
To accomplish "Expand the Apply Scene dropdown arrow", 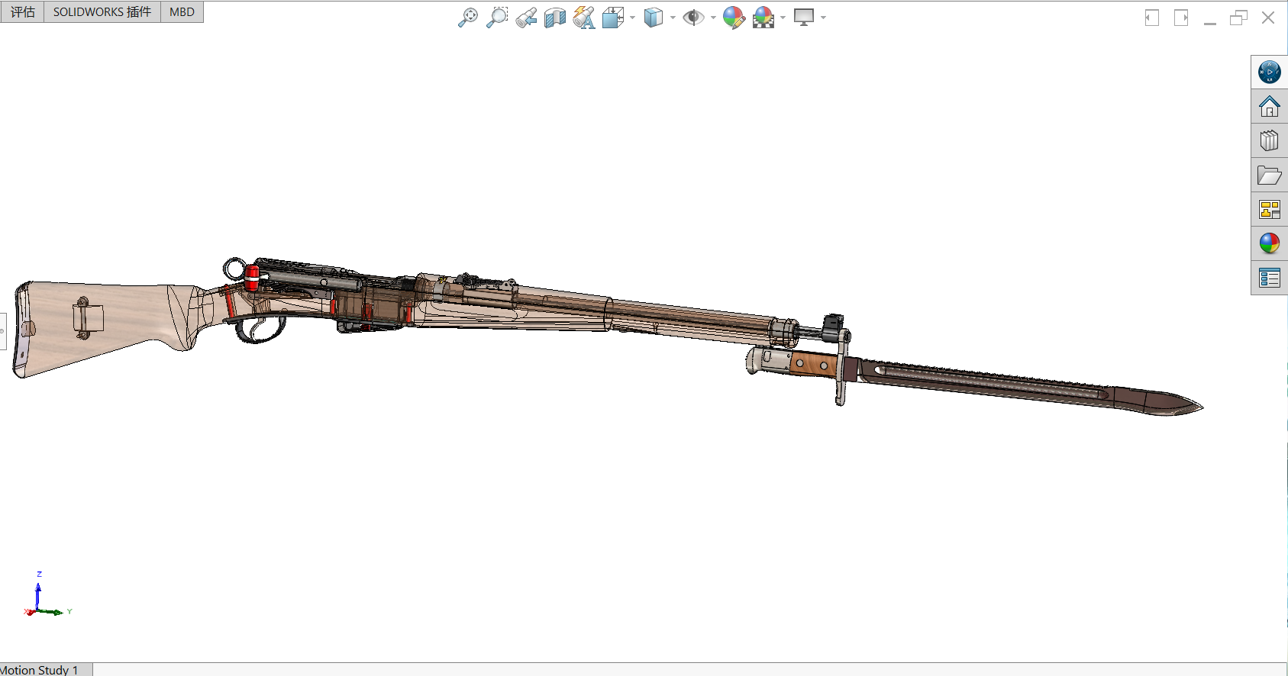I will [x=783, y=18].
